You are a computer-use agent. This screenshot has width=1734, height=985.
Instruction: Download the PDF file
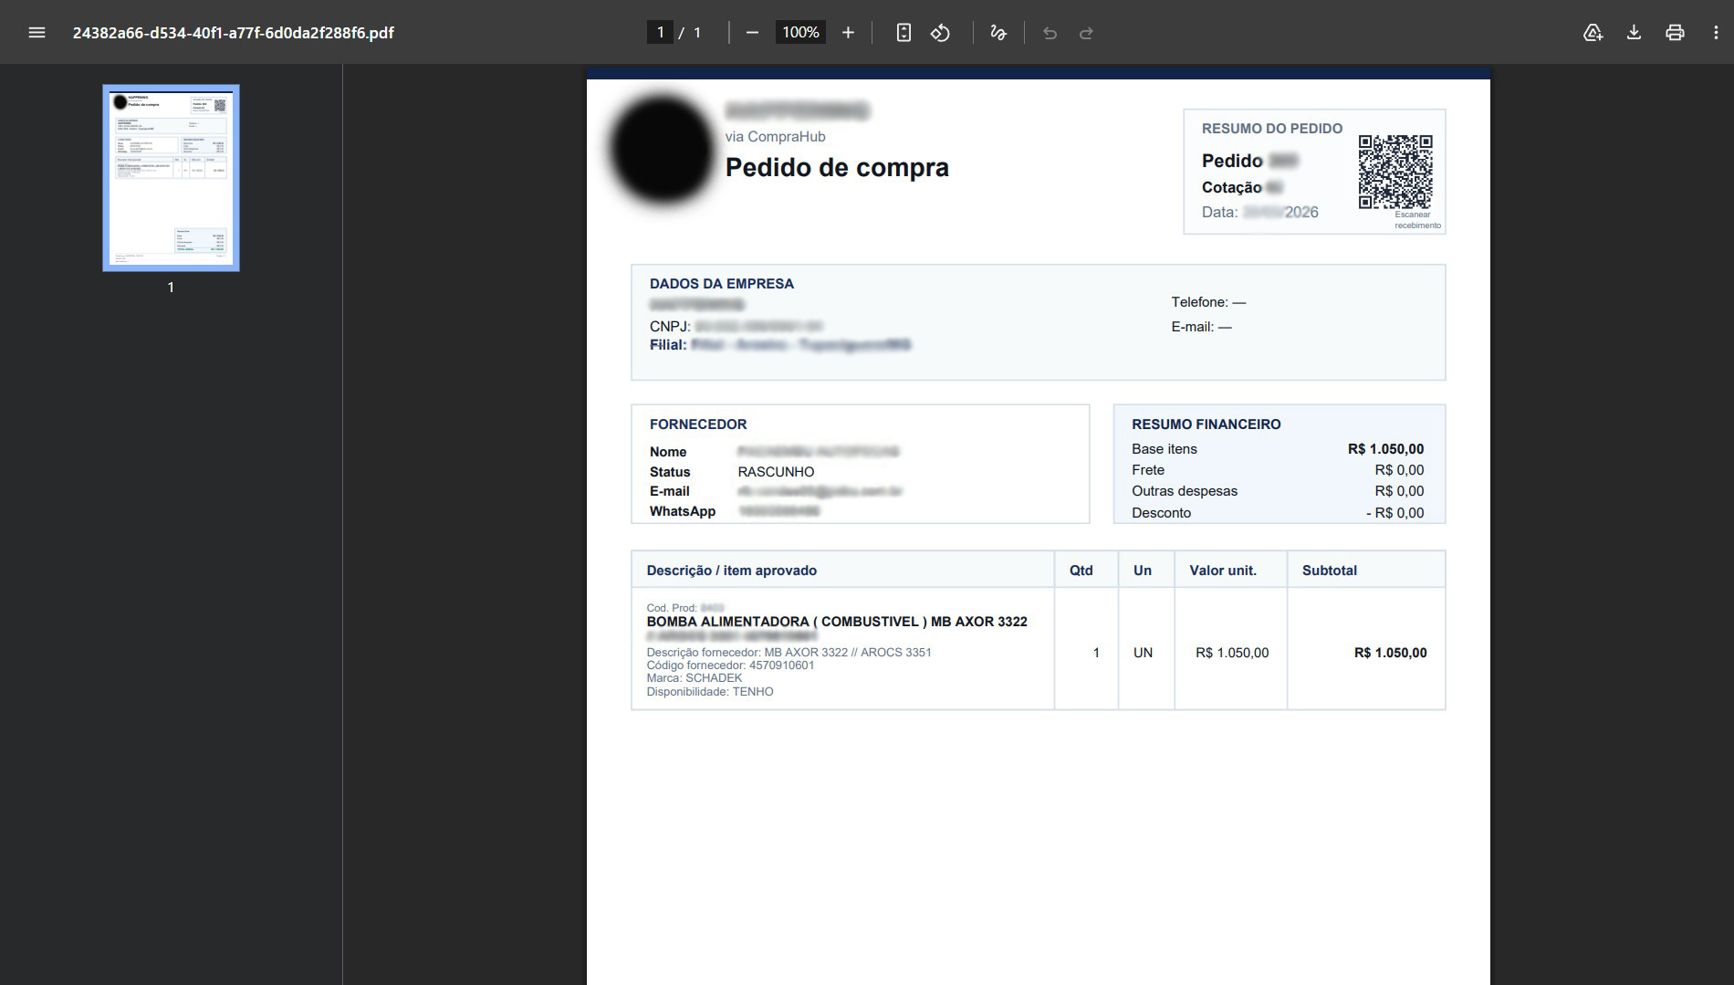(x=1634, y=33)
